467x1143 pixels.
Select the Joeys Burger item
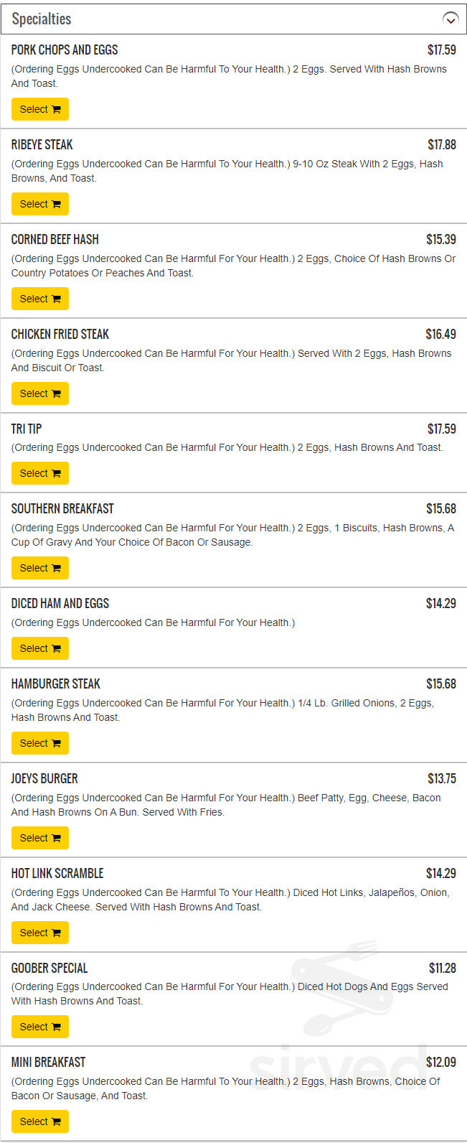[x=39, y=838]
